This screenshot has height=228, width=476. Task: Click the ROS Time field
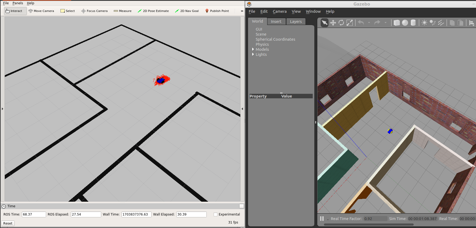pos(34,214)
